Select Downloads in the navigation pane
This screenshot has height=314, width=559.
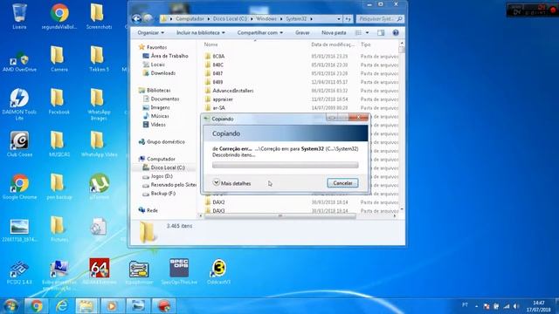159,73
